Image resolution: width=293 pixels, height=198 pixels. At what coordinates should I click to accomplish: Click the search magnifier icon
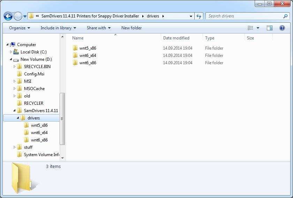[x=285, y=16]
